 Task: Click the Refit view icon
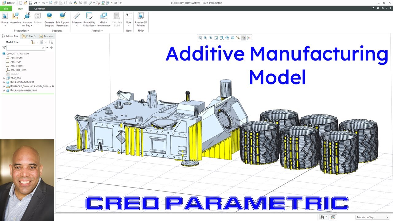[x=200, y=38]
